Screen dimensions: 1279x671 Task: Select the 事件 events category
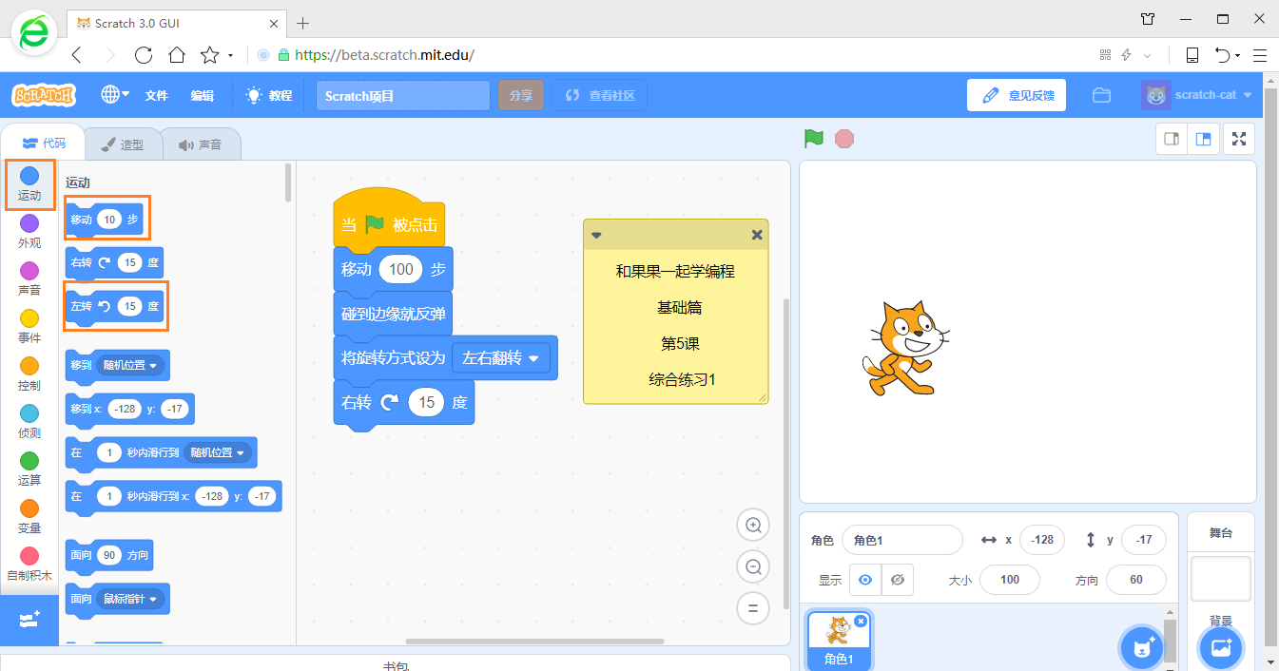[29, 325]
